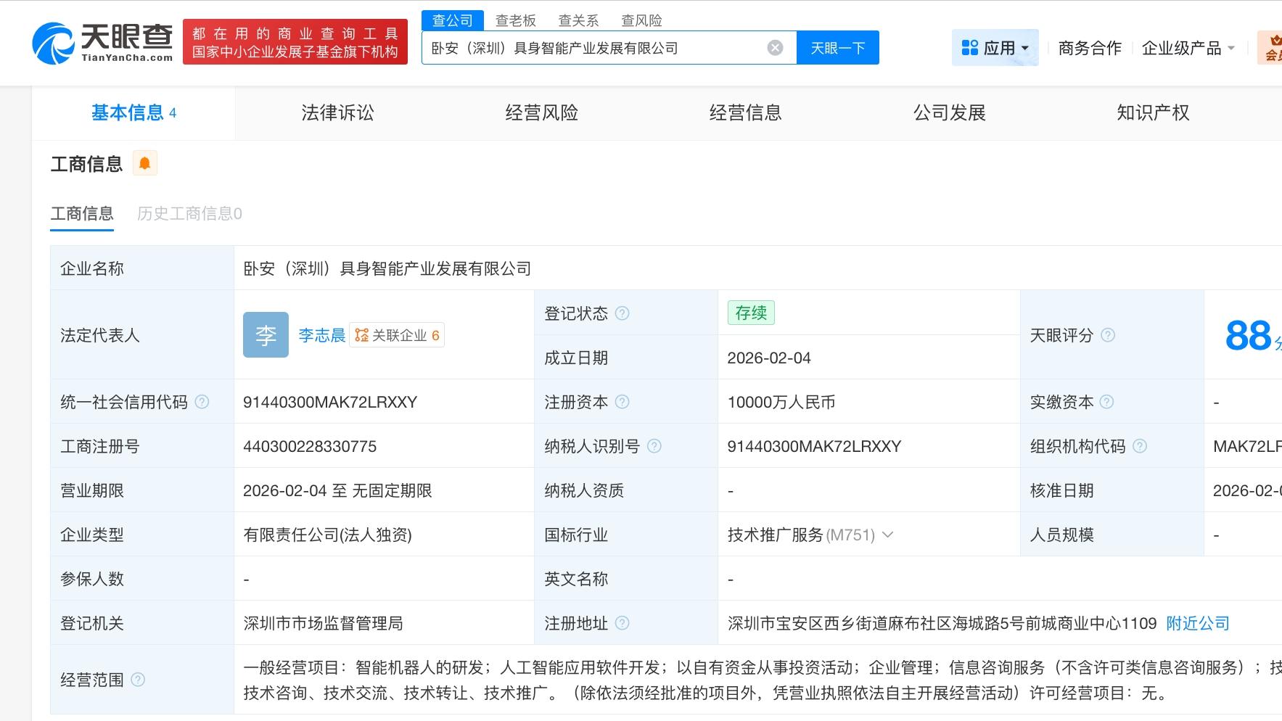This screenshot has width=1282, height=721.
Task: Open legal representative 李志晨's profile
Action: click(321, 334)
